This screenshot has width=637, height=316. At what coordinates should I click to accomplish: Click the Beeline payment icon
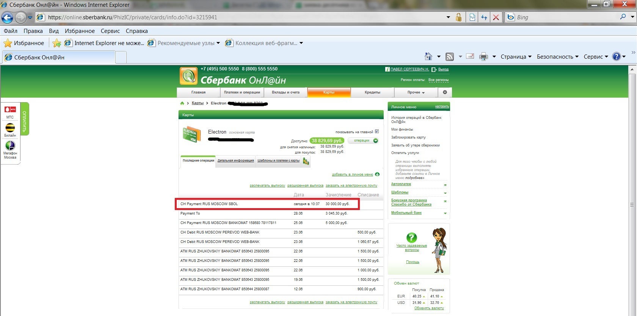10,128
